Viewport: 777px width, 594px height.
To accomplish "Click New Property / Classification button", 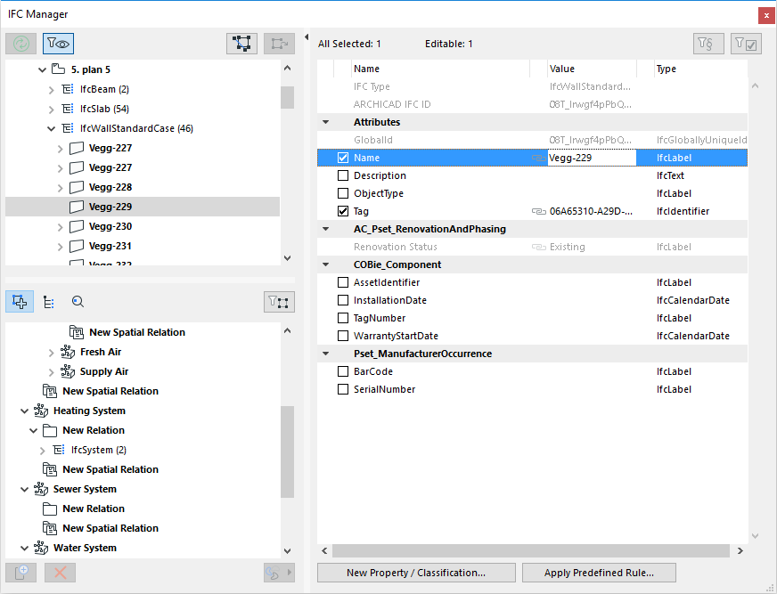I will pyautogui.click(x=416, y=573).
